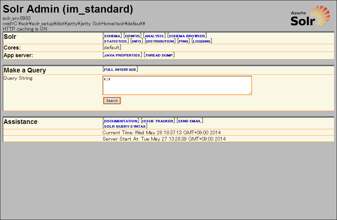Click the Search button
337x220 pixels.
(x=112, y=101)
